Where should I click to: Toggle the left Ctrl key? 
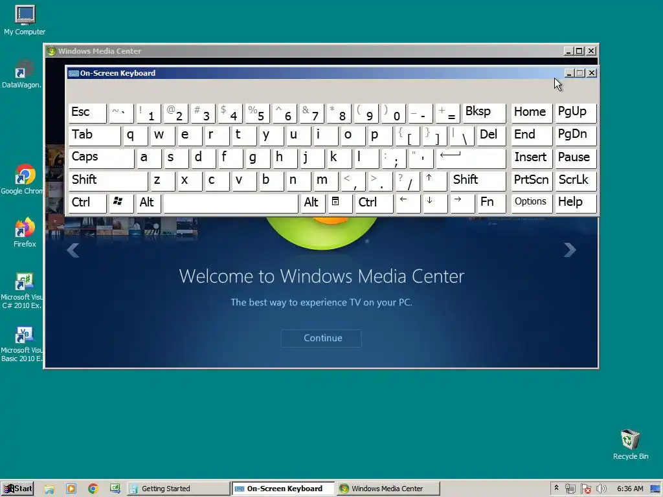(x=87, y=203)
